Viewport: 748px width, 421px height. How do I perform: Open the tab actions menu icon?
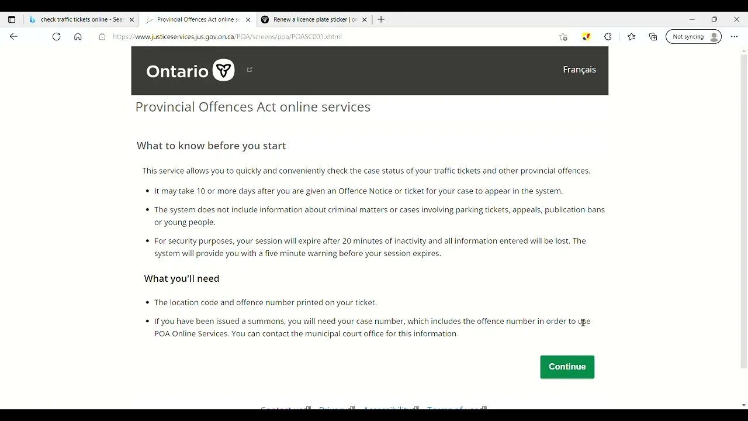click(x=11, y=19)
